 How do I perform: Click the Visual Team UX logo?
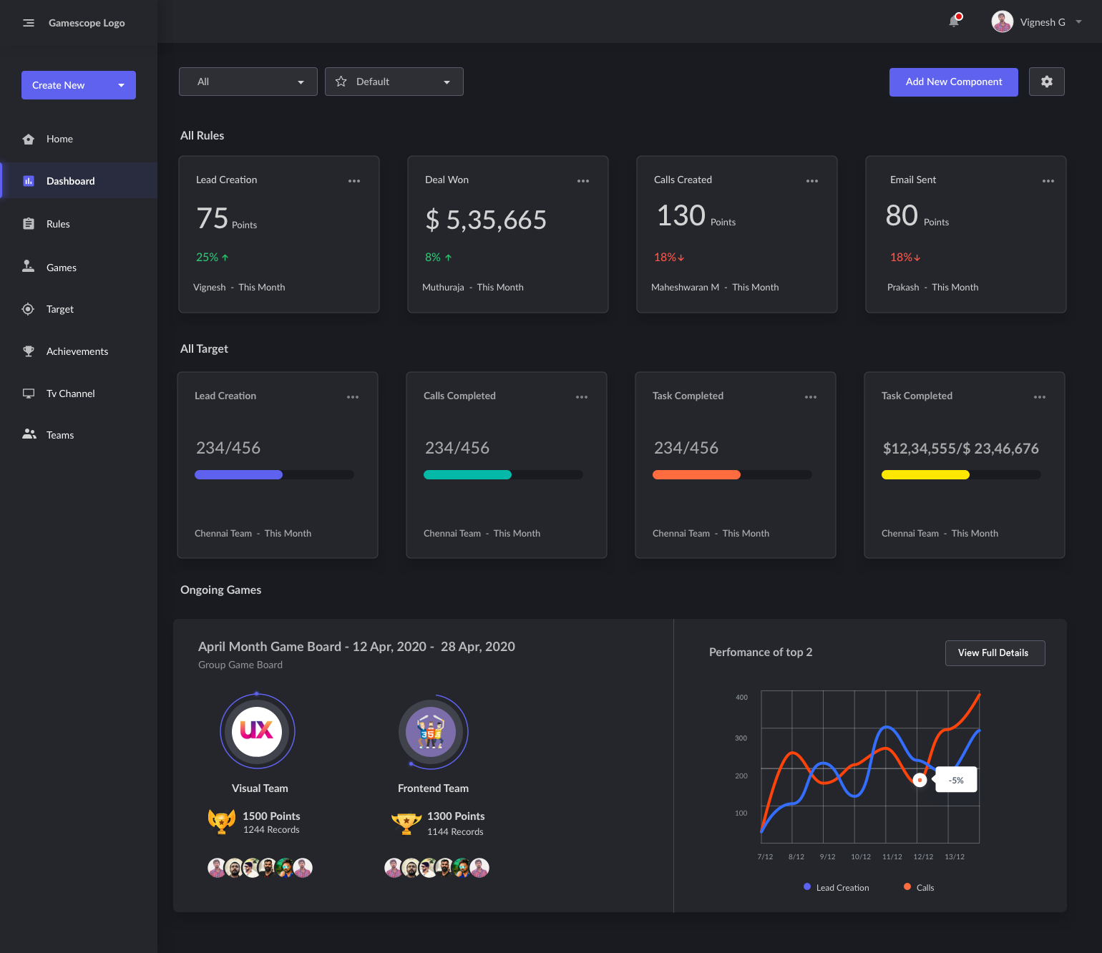click(x=257, y=730)
